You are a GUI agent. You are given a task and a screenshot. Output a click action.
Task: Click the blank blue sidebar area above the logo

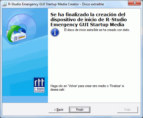19,61
